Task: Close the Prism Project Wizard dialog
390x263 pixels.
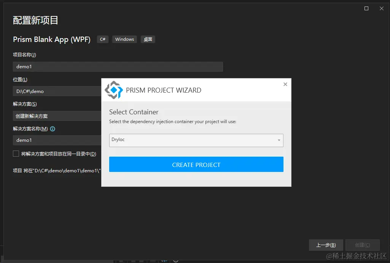Action: point(285,85)
